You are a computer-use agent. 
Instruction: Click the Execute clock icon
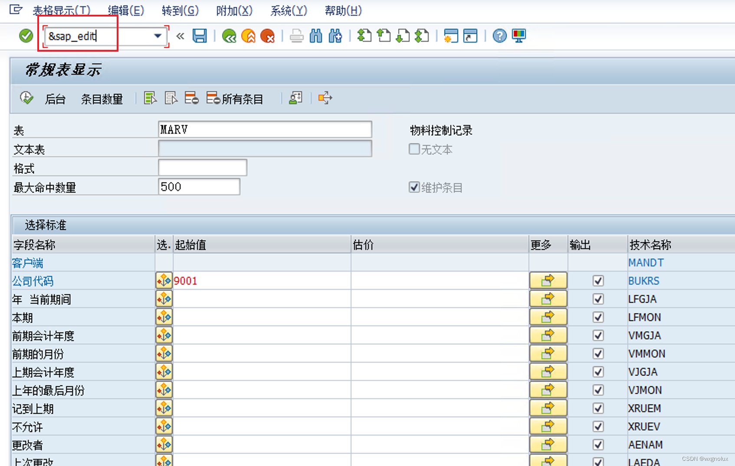26,98
